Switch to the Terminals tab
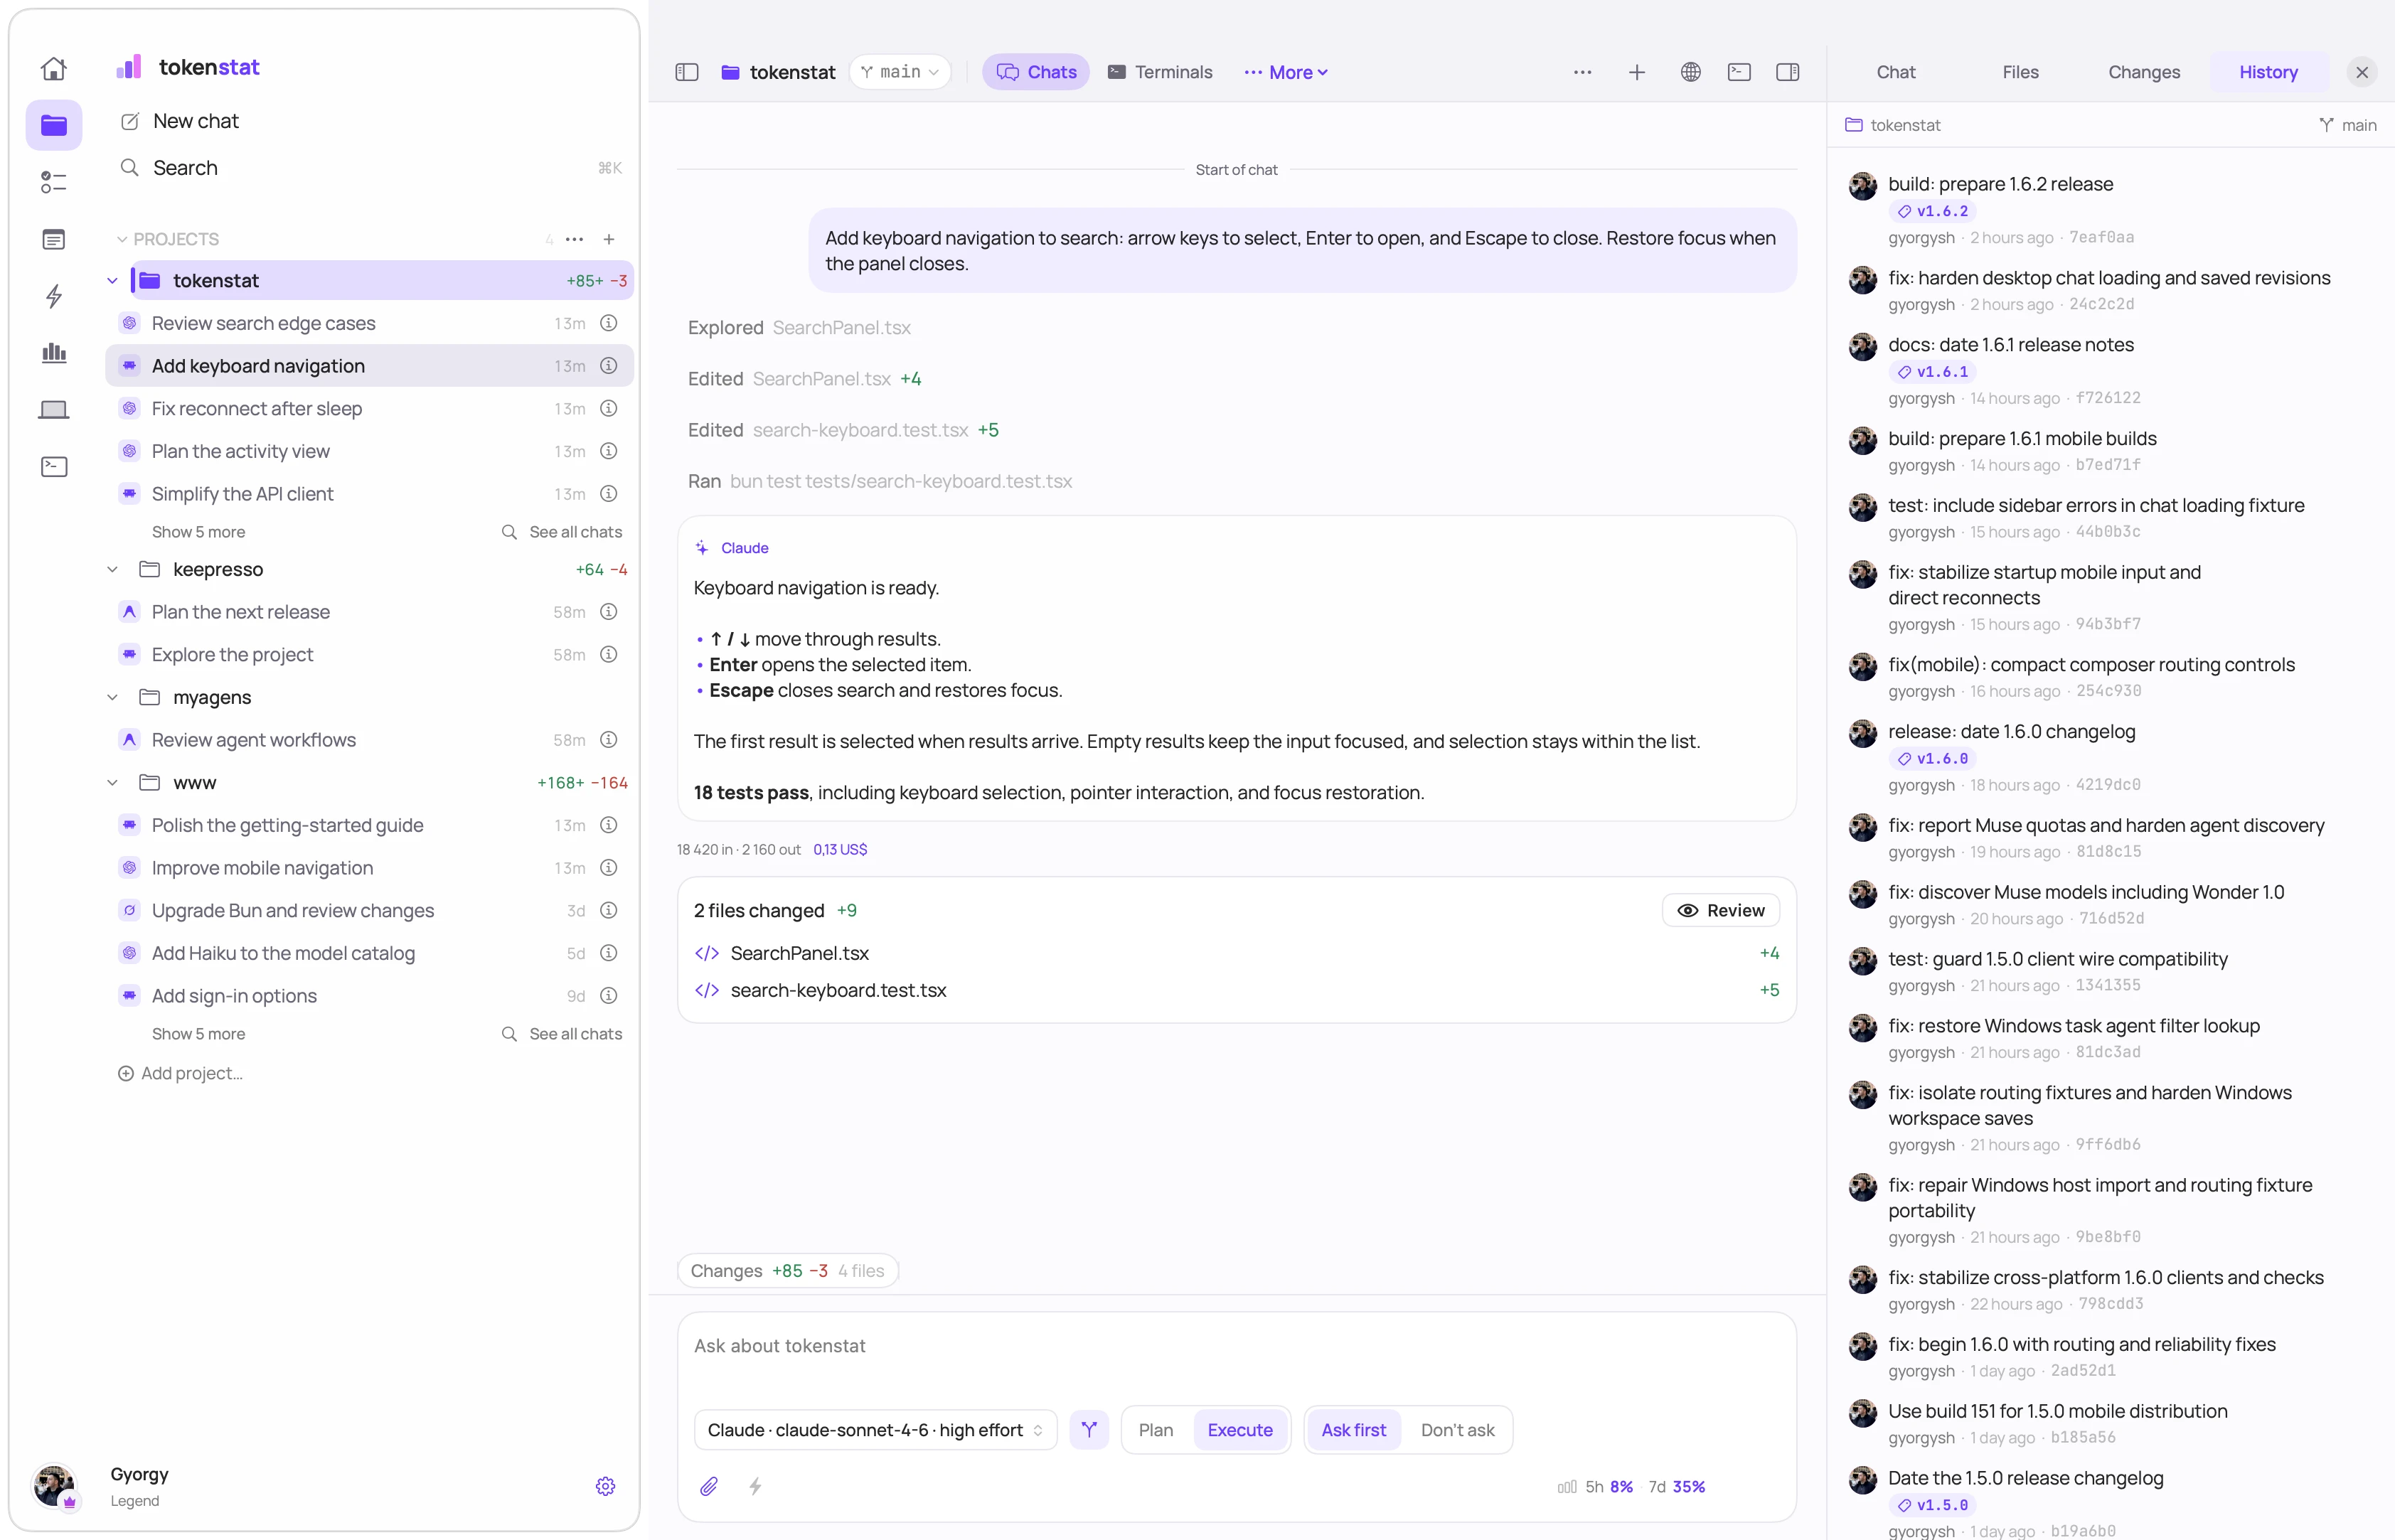The height and width of the screenshot is (1540, 2395). (x=1160, y=72)
